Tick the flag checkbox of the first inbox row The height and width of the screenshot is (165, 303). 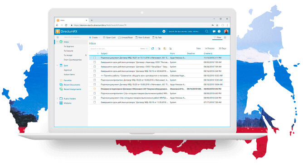tap(95, 57)
